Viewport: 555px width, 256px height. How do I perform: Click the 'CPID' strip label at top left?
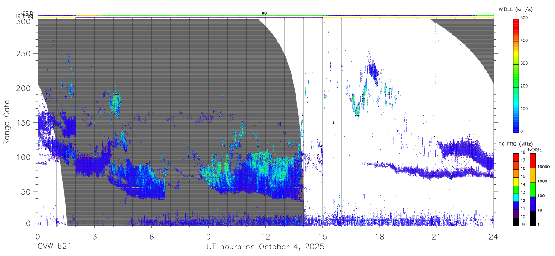(x=28, y=13)
